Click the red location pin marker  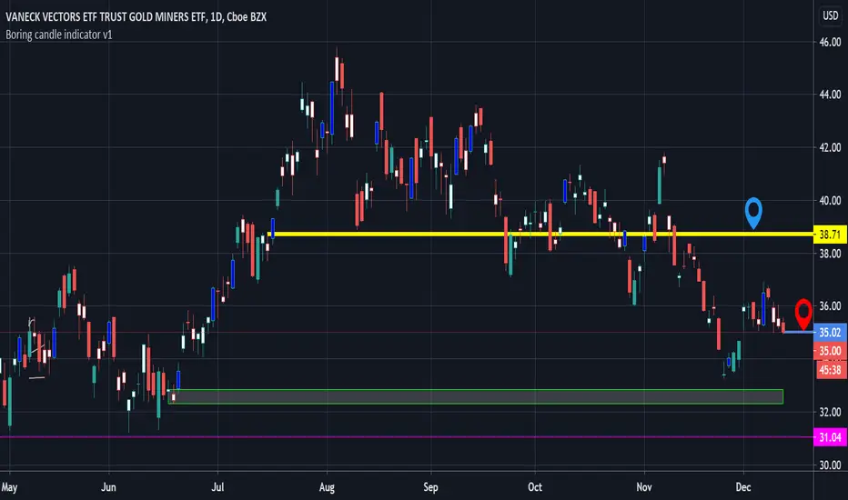803,313
